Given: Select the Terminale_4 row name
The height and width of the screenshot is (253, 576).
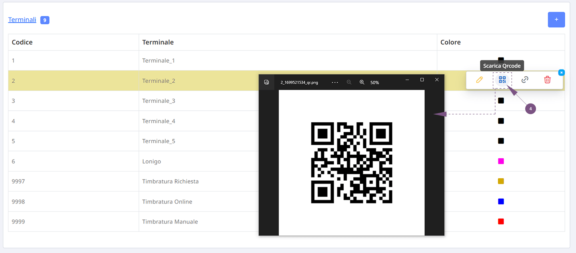Looking at the screenshot, I should pos(159,121).
